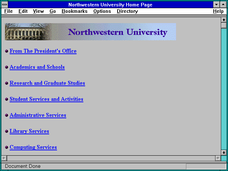Click the bullet beside Computing Services
Viewport: 228px width, 171px height.
point(6,147)
